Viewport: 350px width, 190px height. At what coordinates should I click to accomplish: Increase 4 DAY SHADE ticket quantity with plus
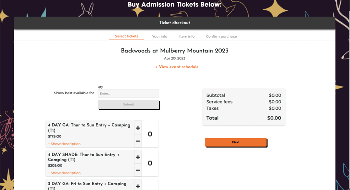pyautogui.click(x=138, y=157)
